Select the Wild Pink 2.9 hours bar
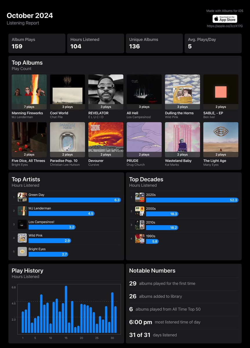 pyautogui.click(x=50, y=241)
